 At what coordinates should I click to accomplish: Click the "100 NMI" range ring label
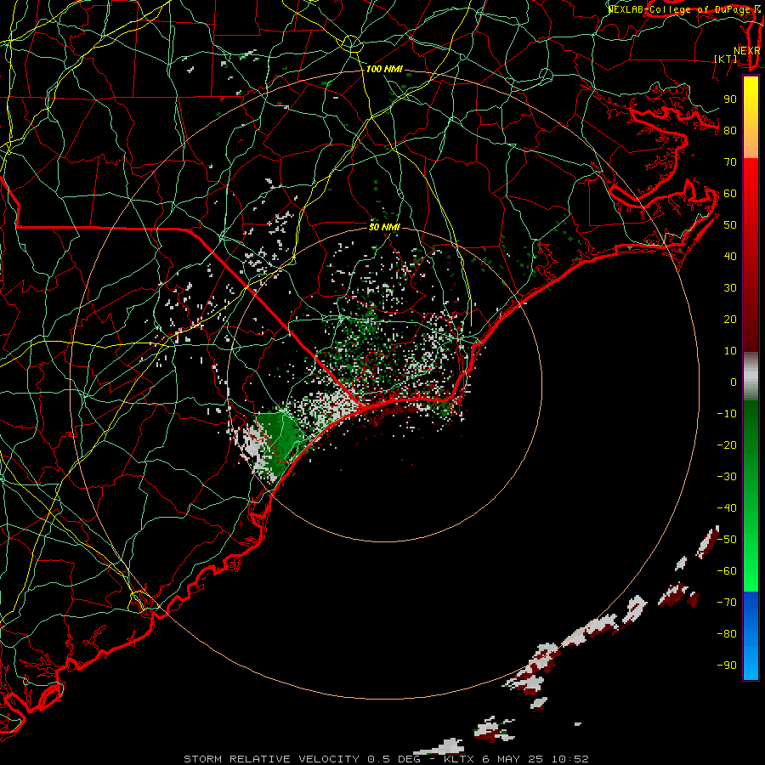(384, 69)
